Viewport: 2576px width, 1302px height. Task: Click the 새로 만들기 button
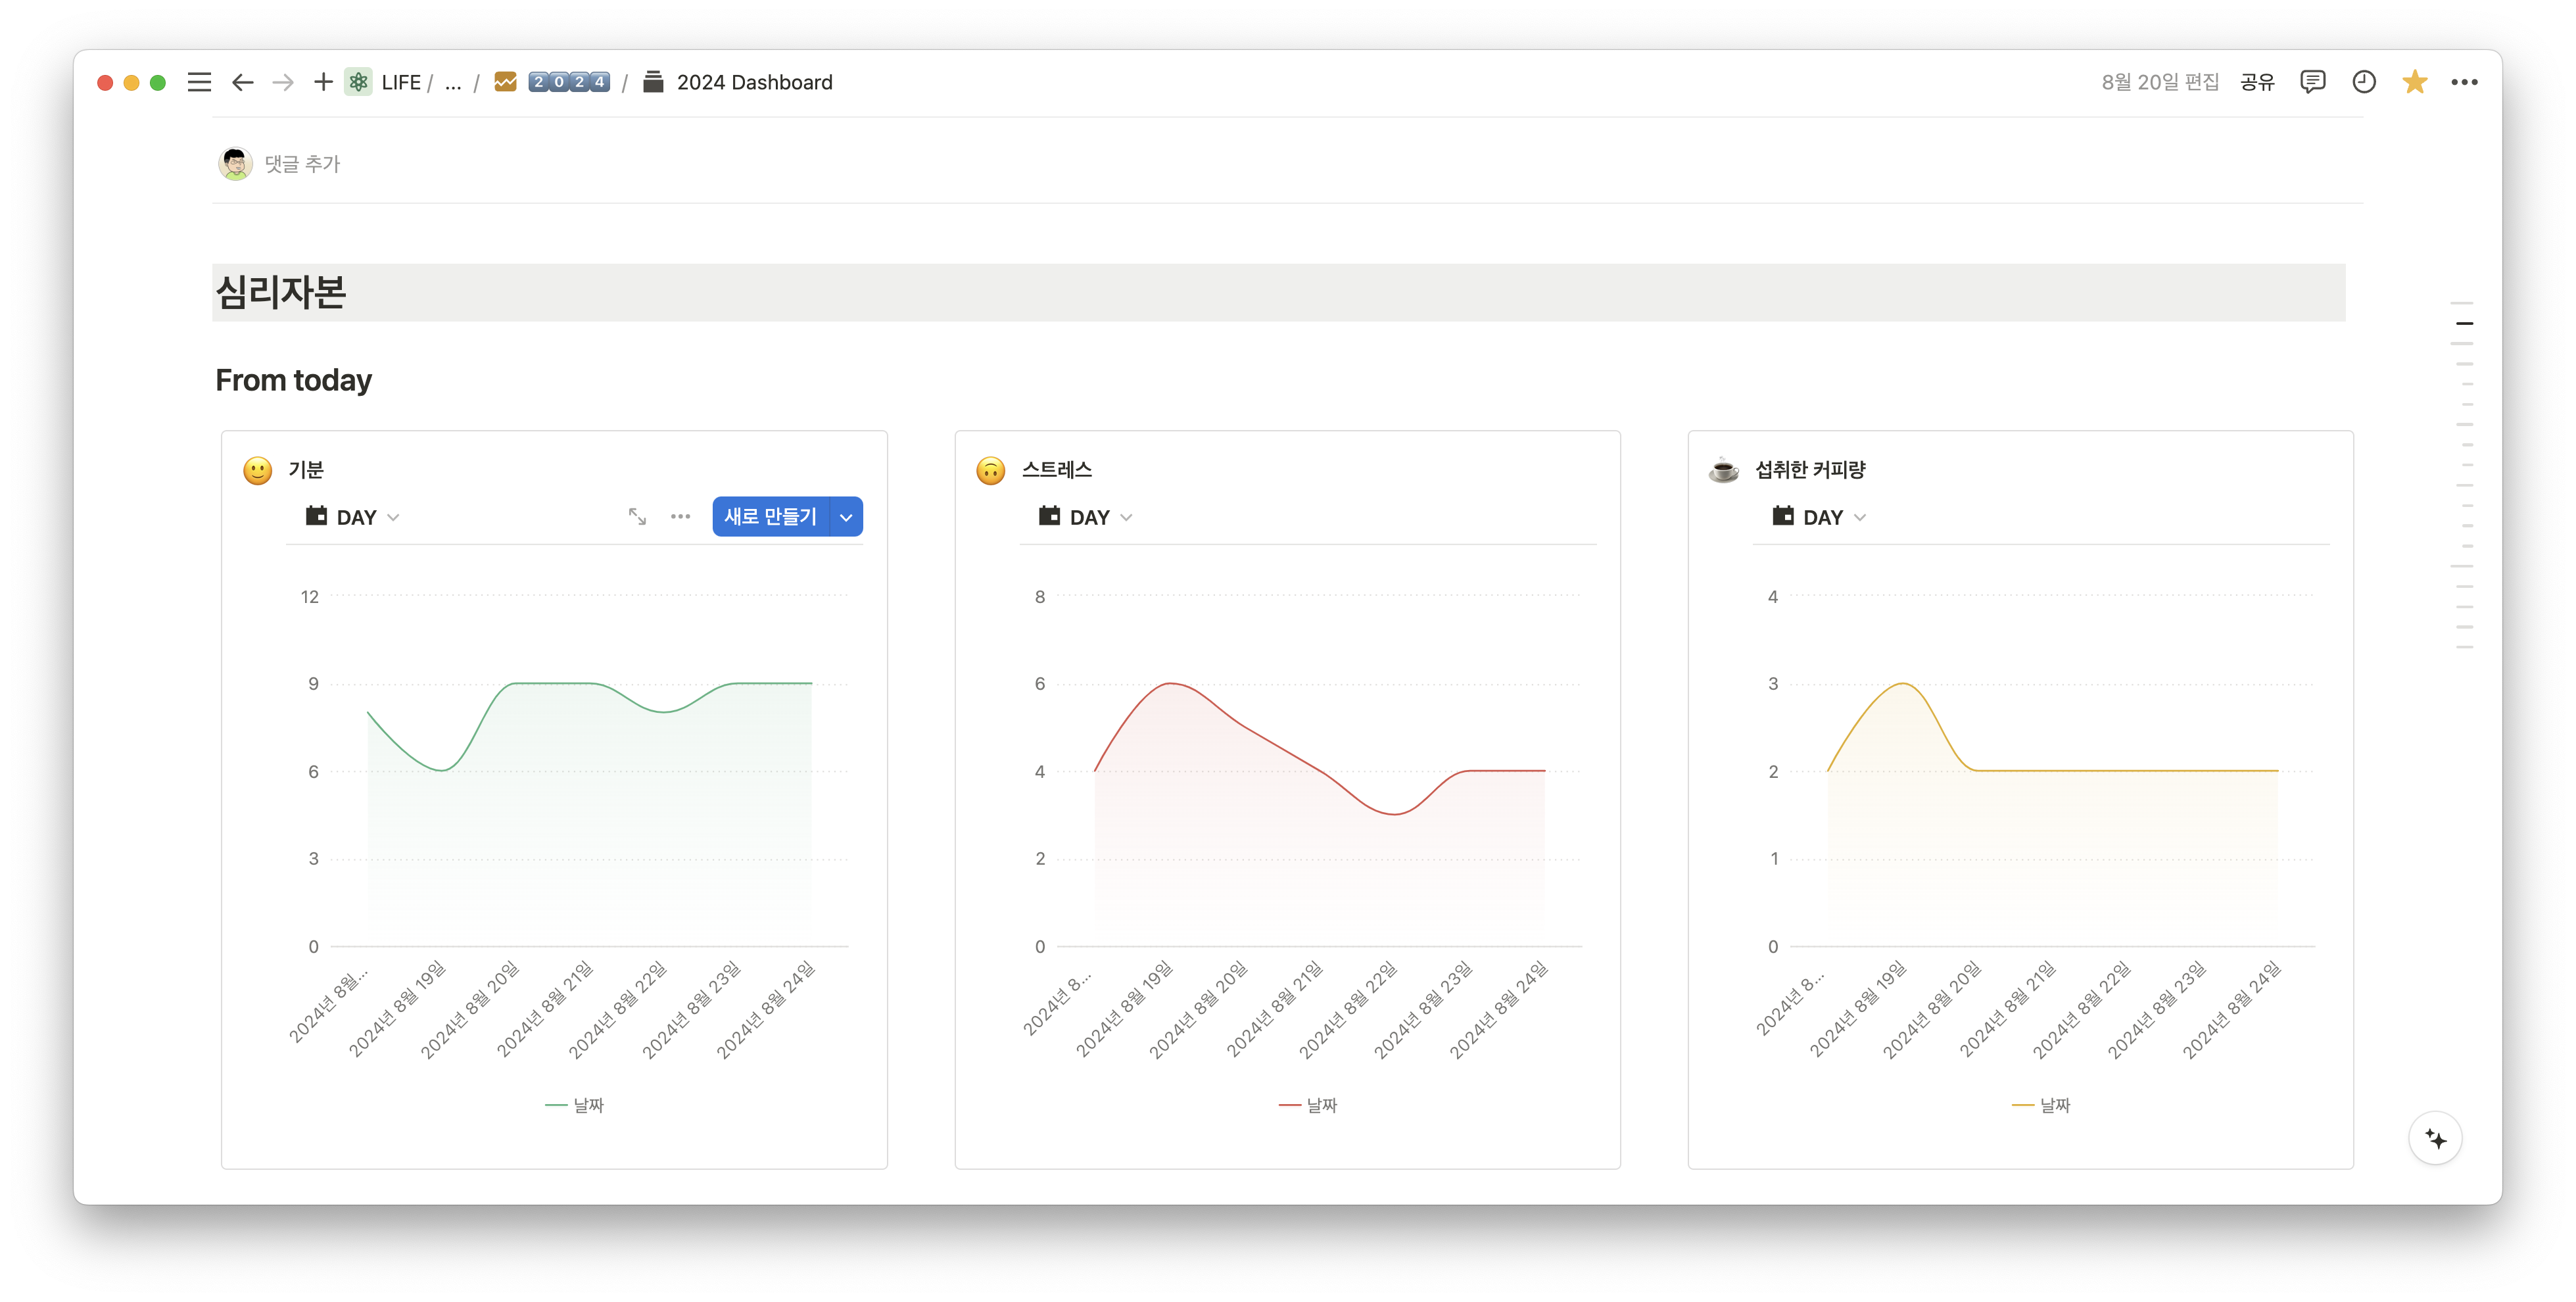770,517
